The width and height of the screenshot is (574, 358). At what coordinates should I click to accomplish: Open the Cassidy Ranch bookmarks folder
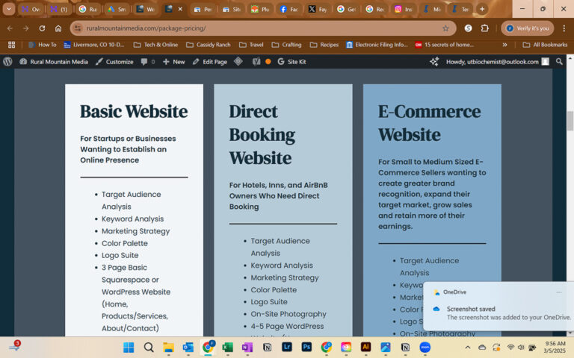pyautogui.click(x=209, y=45)
